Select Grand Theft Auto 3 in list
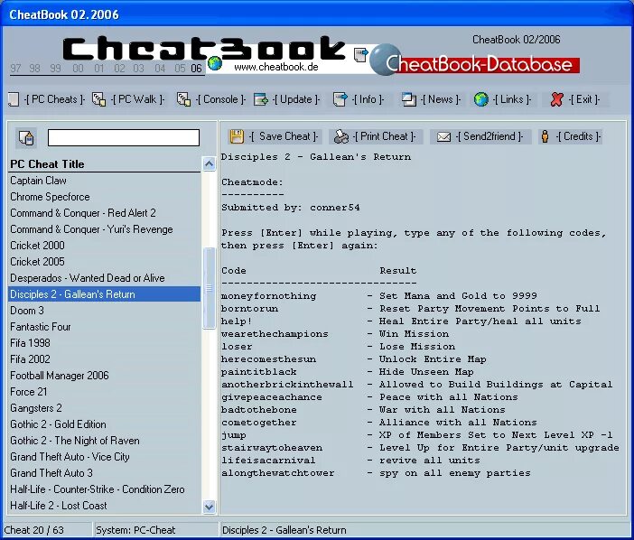 [105, 473]
